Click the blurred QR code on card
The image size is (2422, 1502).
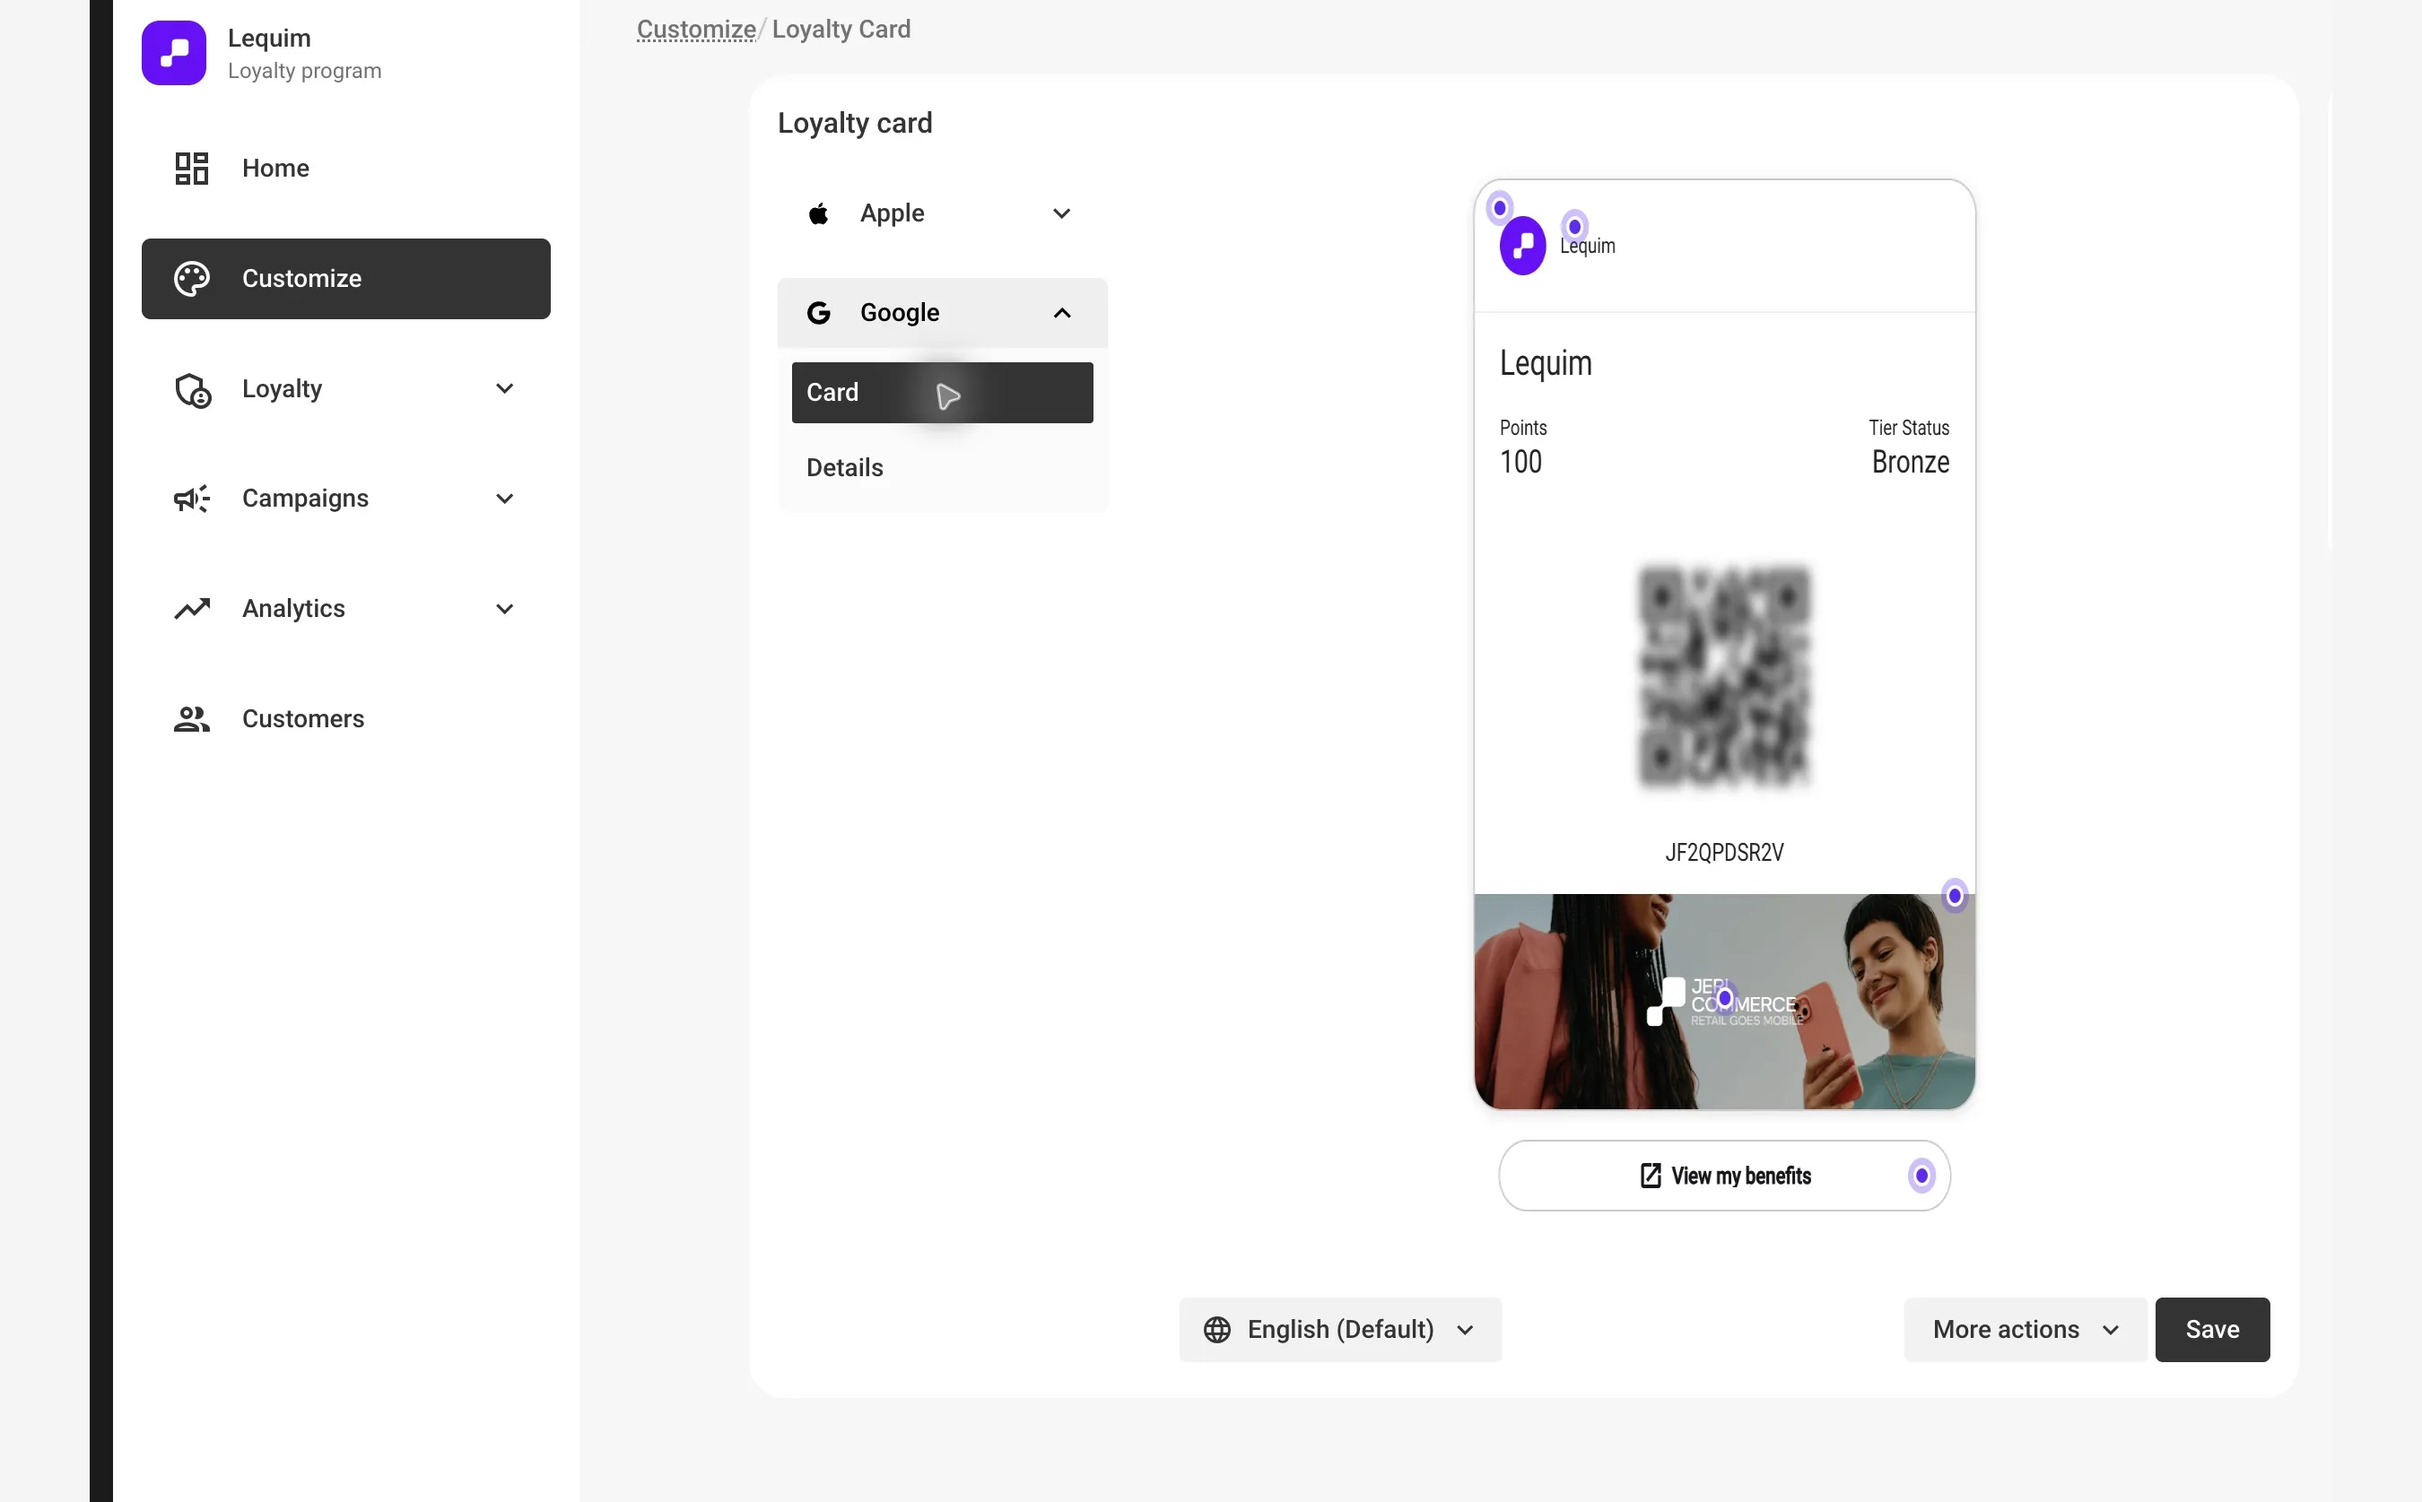point(1725,676)
